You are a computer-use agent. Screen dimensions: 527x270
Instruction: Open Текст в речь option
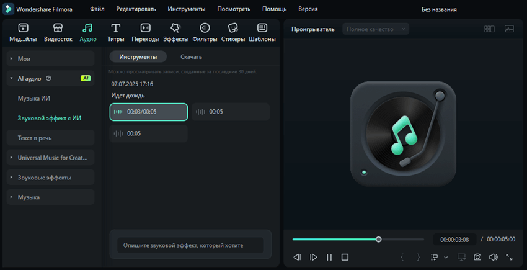[x=50, y=138]
